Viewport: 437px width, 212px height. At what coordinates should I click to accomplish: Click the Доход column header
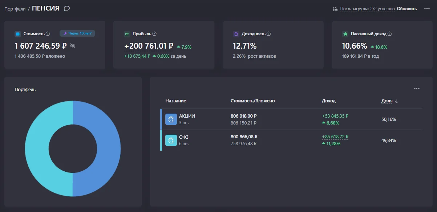329,101
